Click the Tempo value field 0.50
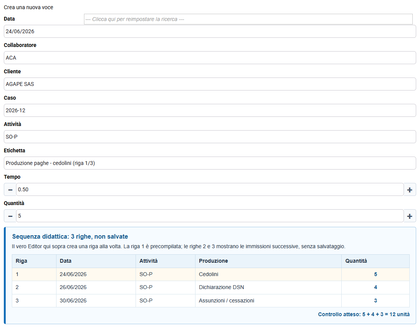Image resolution: width=420 pixels, height=328 pixels. (210, 189)
